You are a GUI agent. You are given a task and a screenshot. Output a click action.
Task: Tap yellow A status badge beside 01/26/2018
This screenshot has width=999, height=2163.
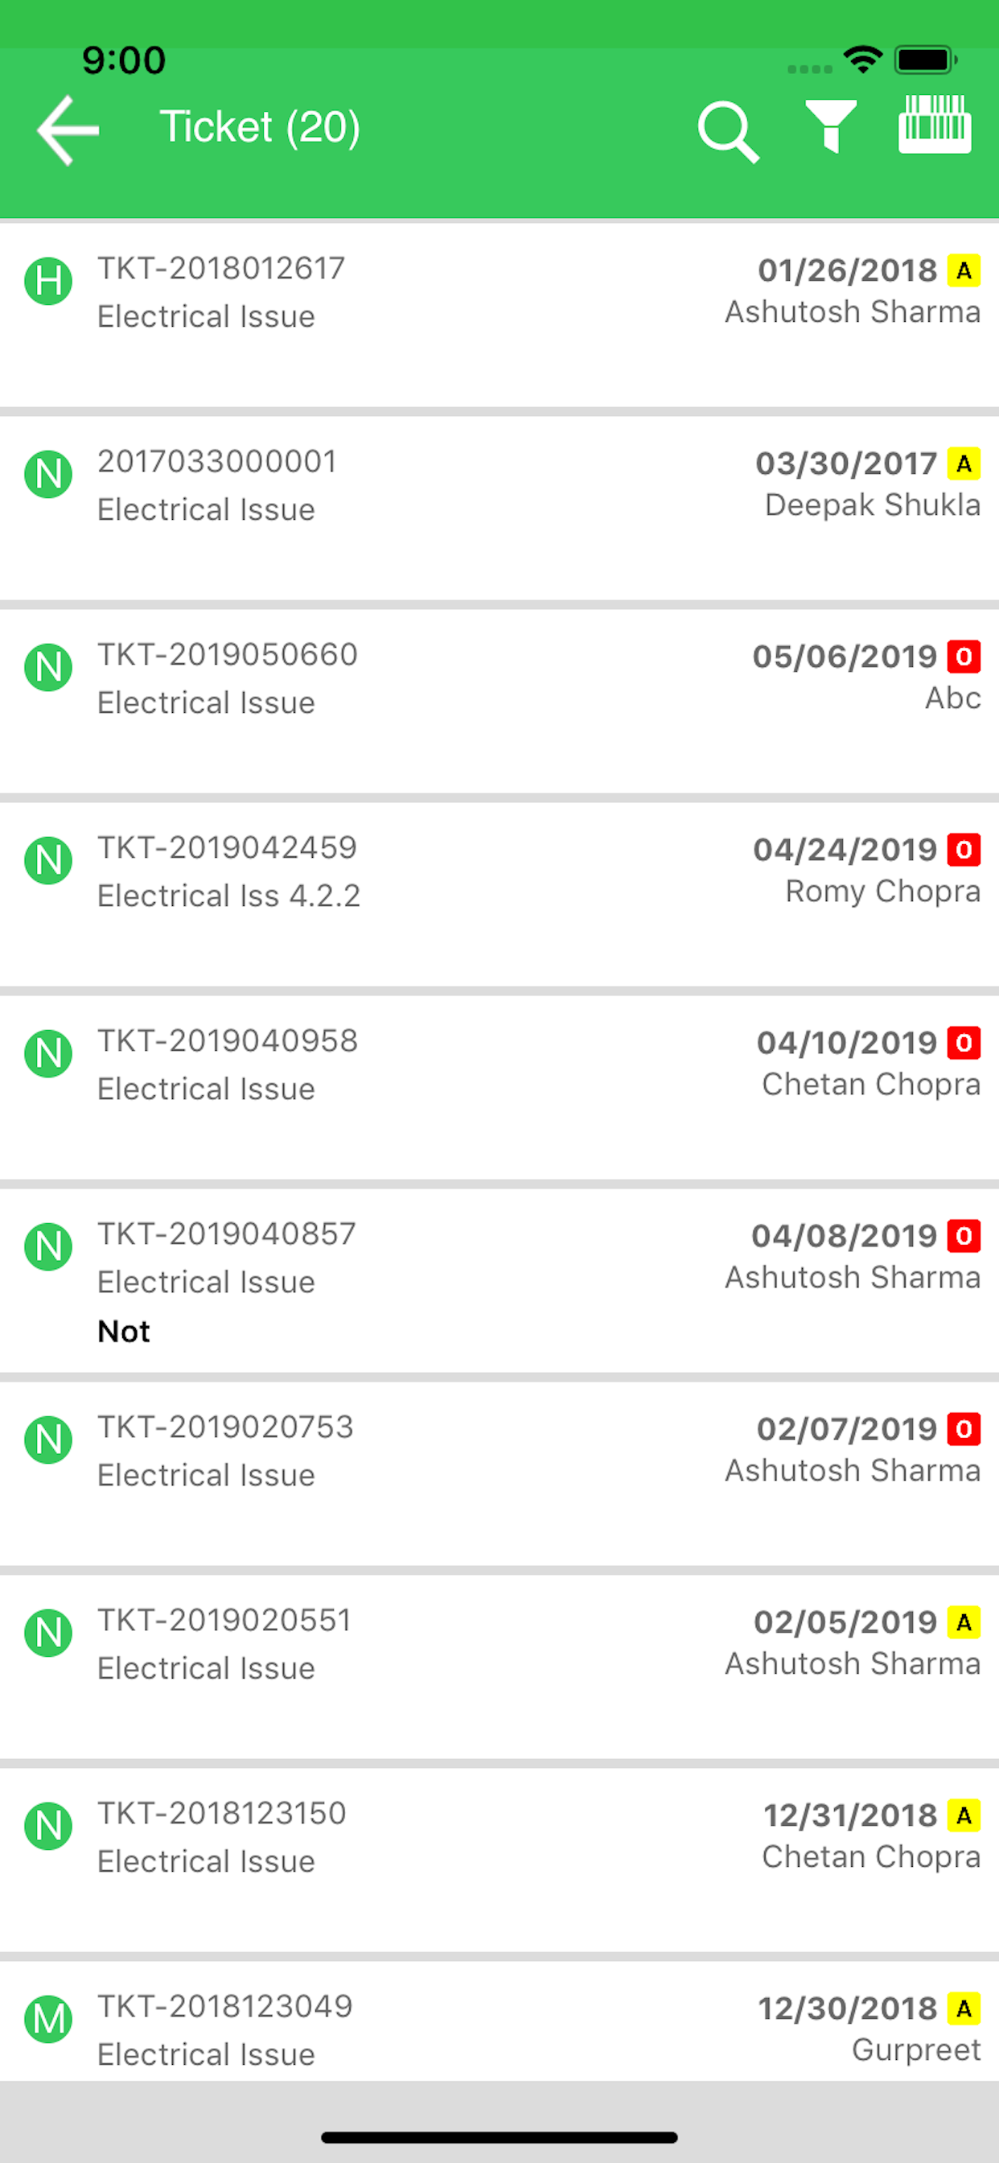[964, 270]
